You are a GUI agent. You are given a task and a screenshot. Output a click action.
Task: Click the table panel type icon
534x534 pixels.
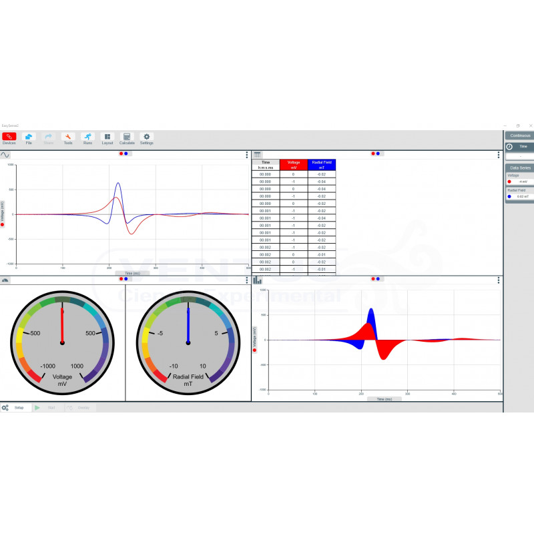[x=257, y=154]
